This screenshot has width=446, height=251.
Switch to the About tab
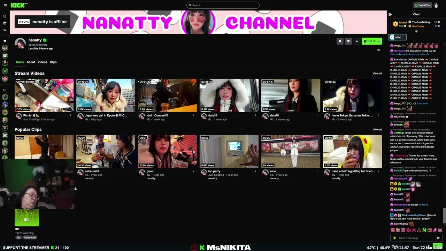tap(31, 62)
